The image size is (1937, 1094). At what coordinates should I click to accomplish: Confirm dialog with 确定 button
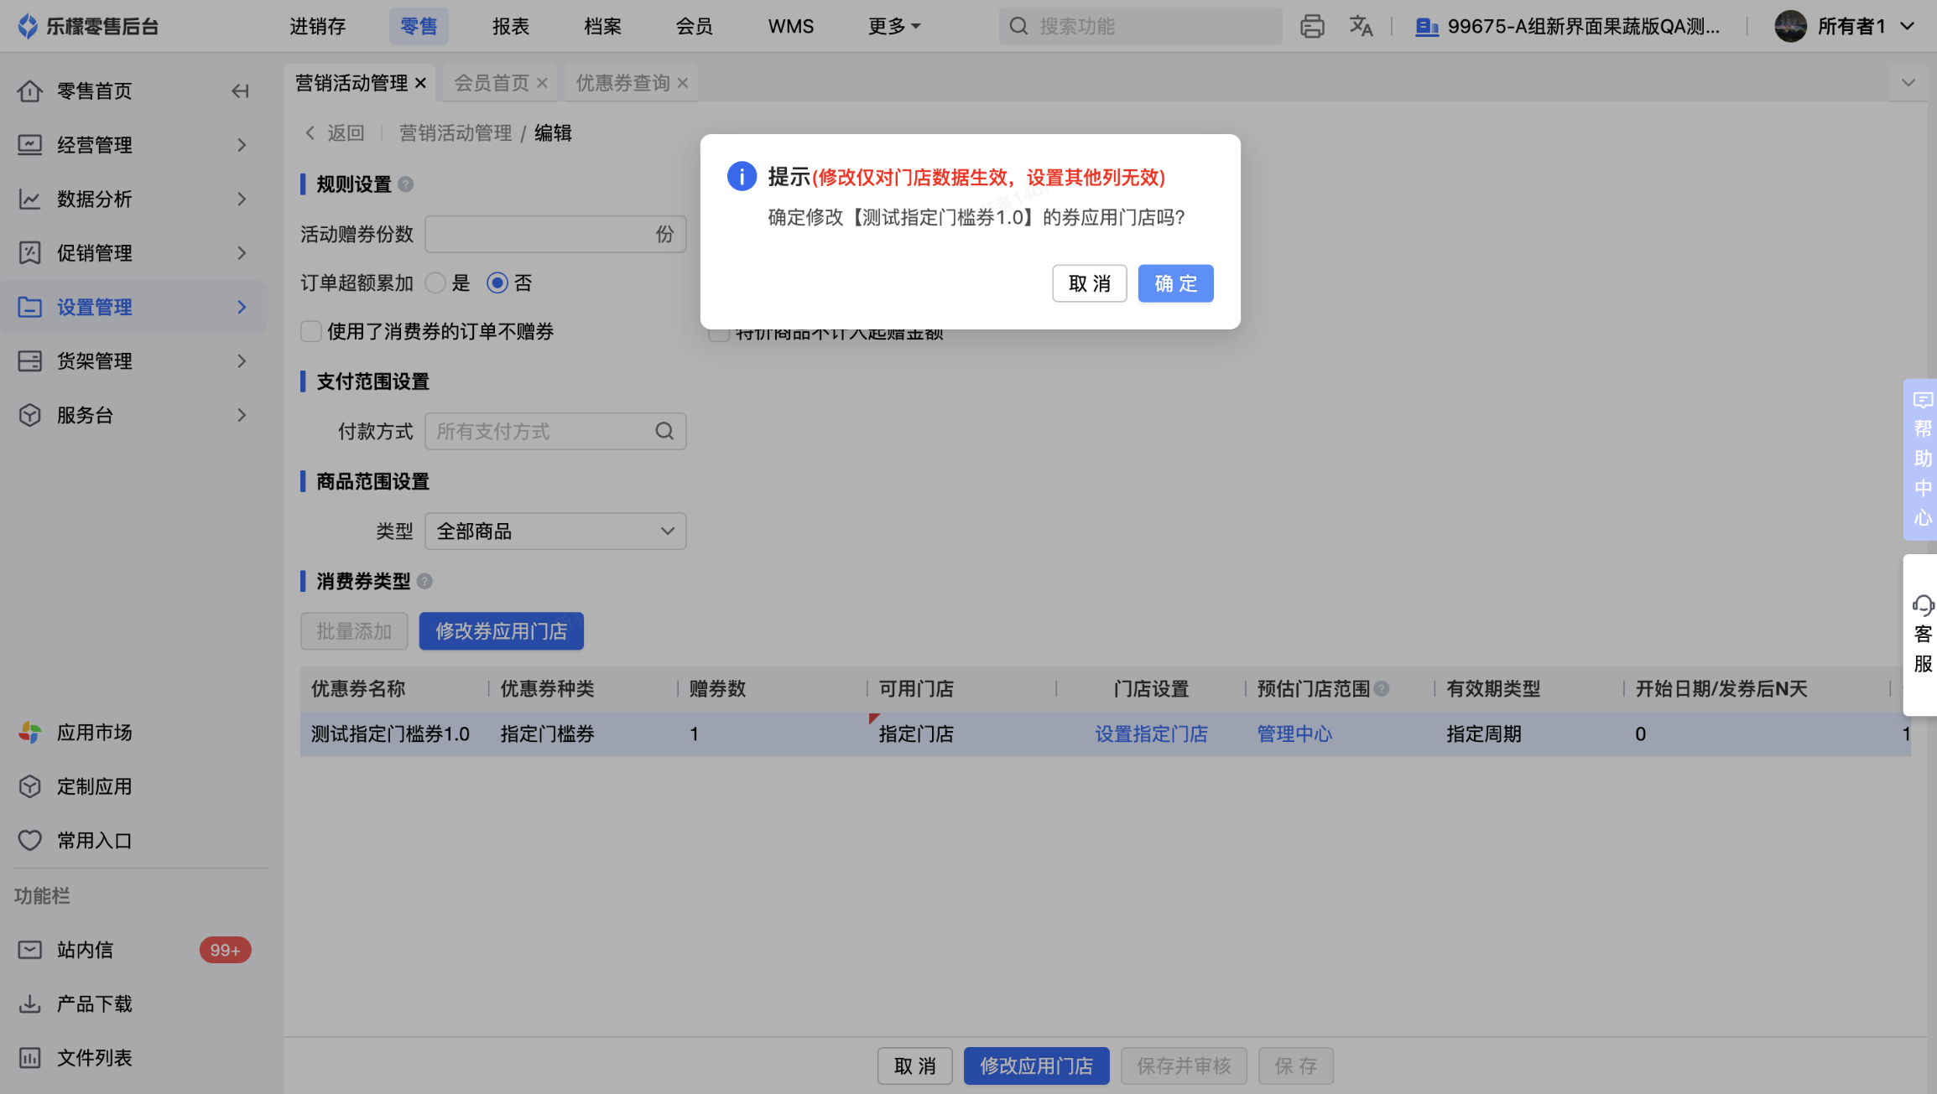[x=1175, y=283]
